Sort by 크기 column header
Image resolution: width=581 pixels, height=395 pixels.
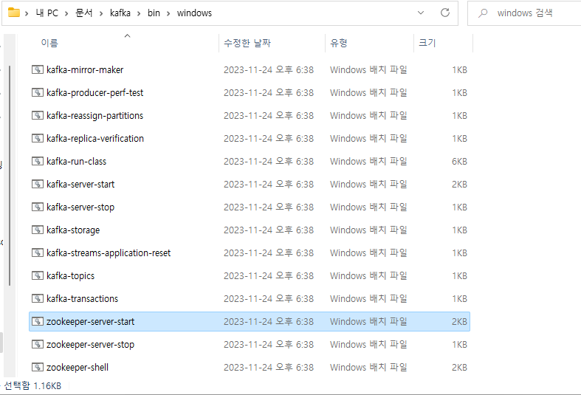click(427, 43)
